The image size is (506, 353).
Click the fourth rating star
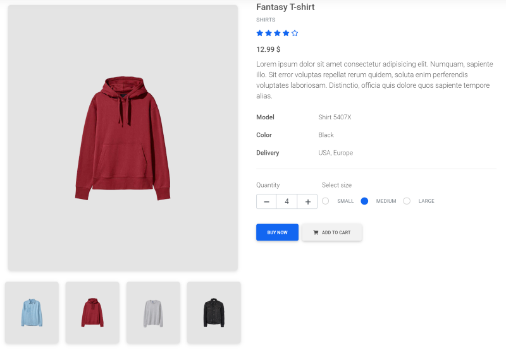[x=286, y=33]
